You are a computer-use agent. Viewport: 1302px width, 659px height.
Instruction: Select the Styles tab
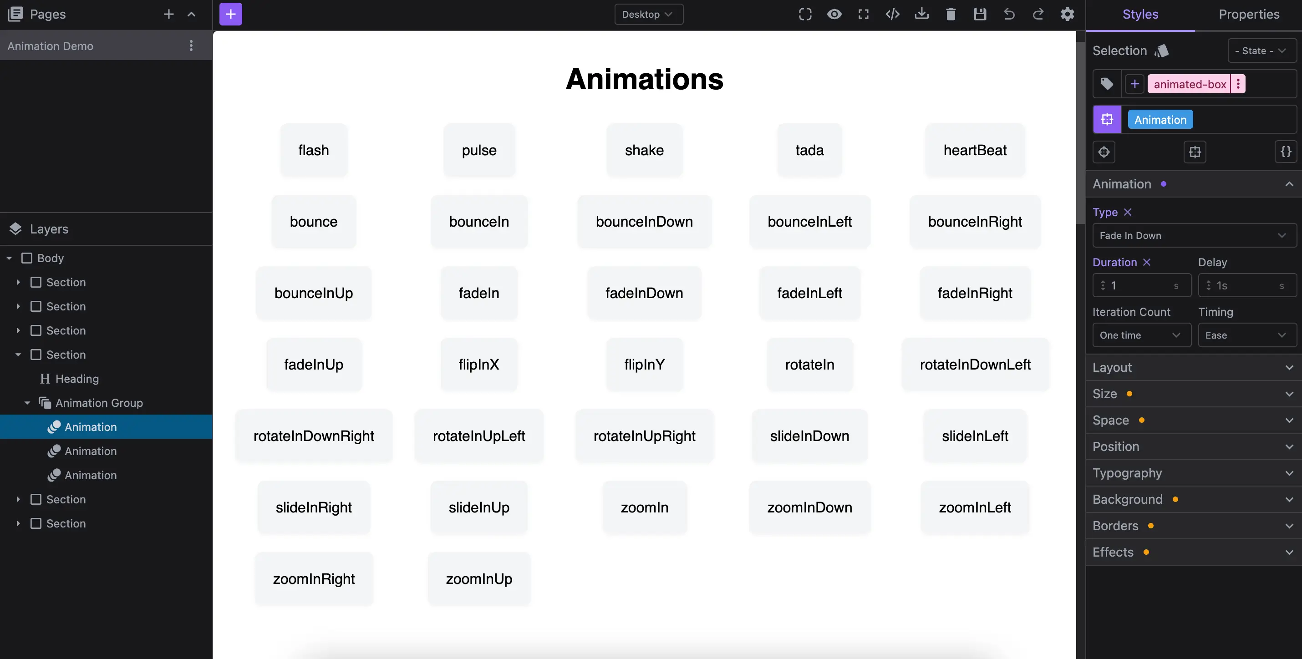pos(1140,14)
